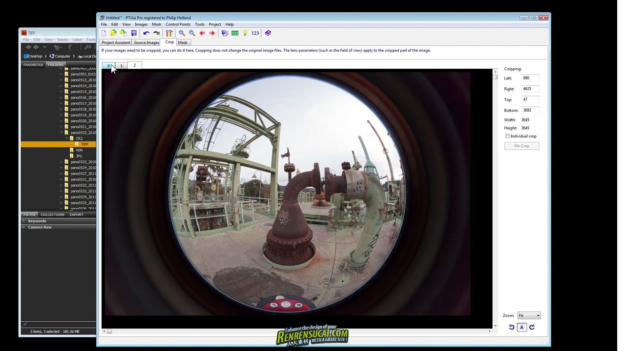Go to previous image with red left arrow
The width and height of the screenshot is (625, 351).
[202, 33]
